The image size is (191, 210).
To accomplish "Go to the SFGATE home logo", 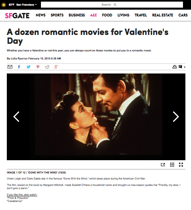I will pyautogui.click(x=17, y=16).
